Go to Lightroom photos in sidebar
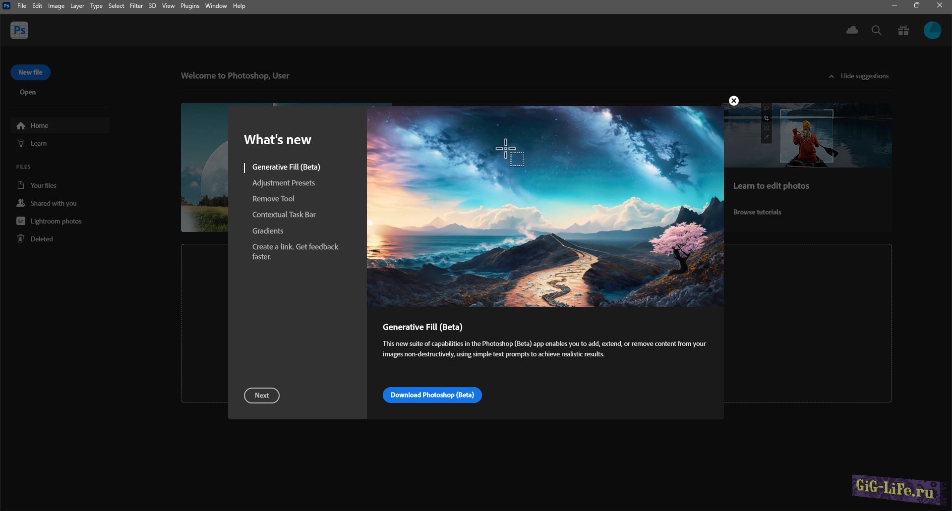The height and width of the screenshot is (511, 952). click(56, 221)
